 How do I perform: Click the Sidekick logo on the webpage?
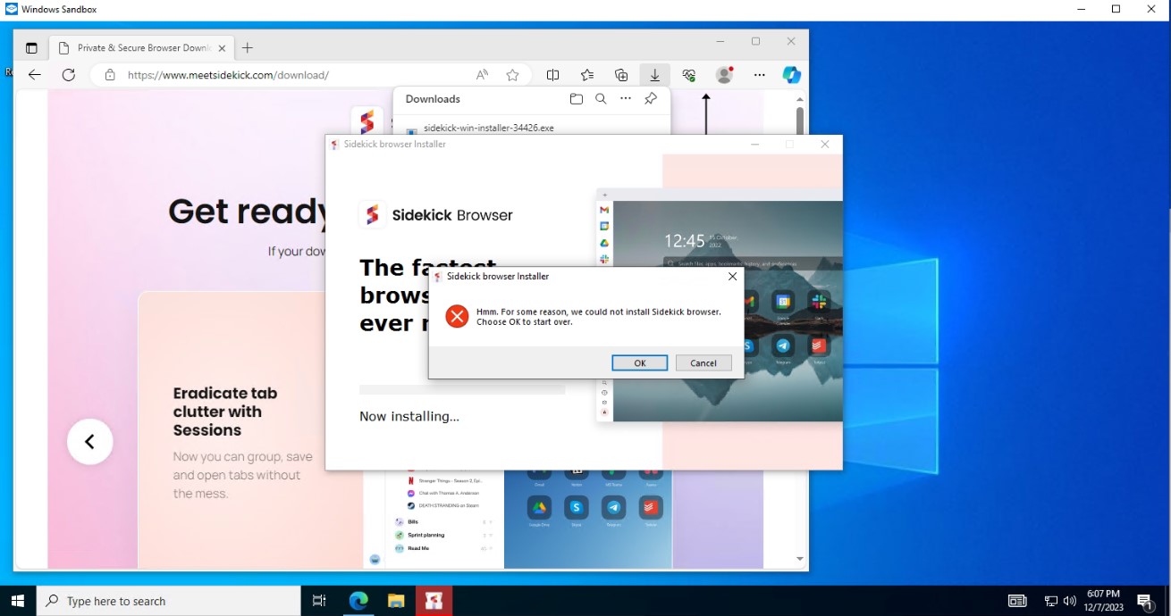(x=366, y=122)
